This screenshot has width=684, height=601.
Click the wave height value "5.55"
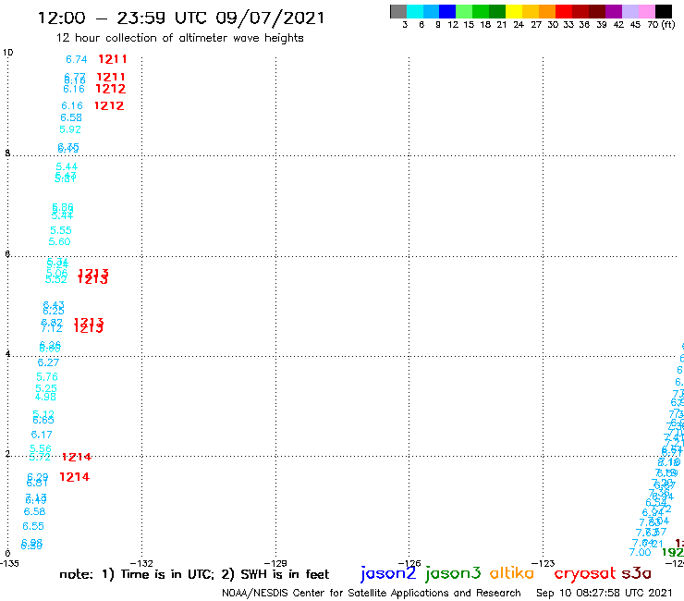(61, 230)
